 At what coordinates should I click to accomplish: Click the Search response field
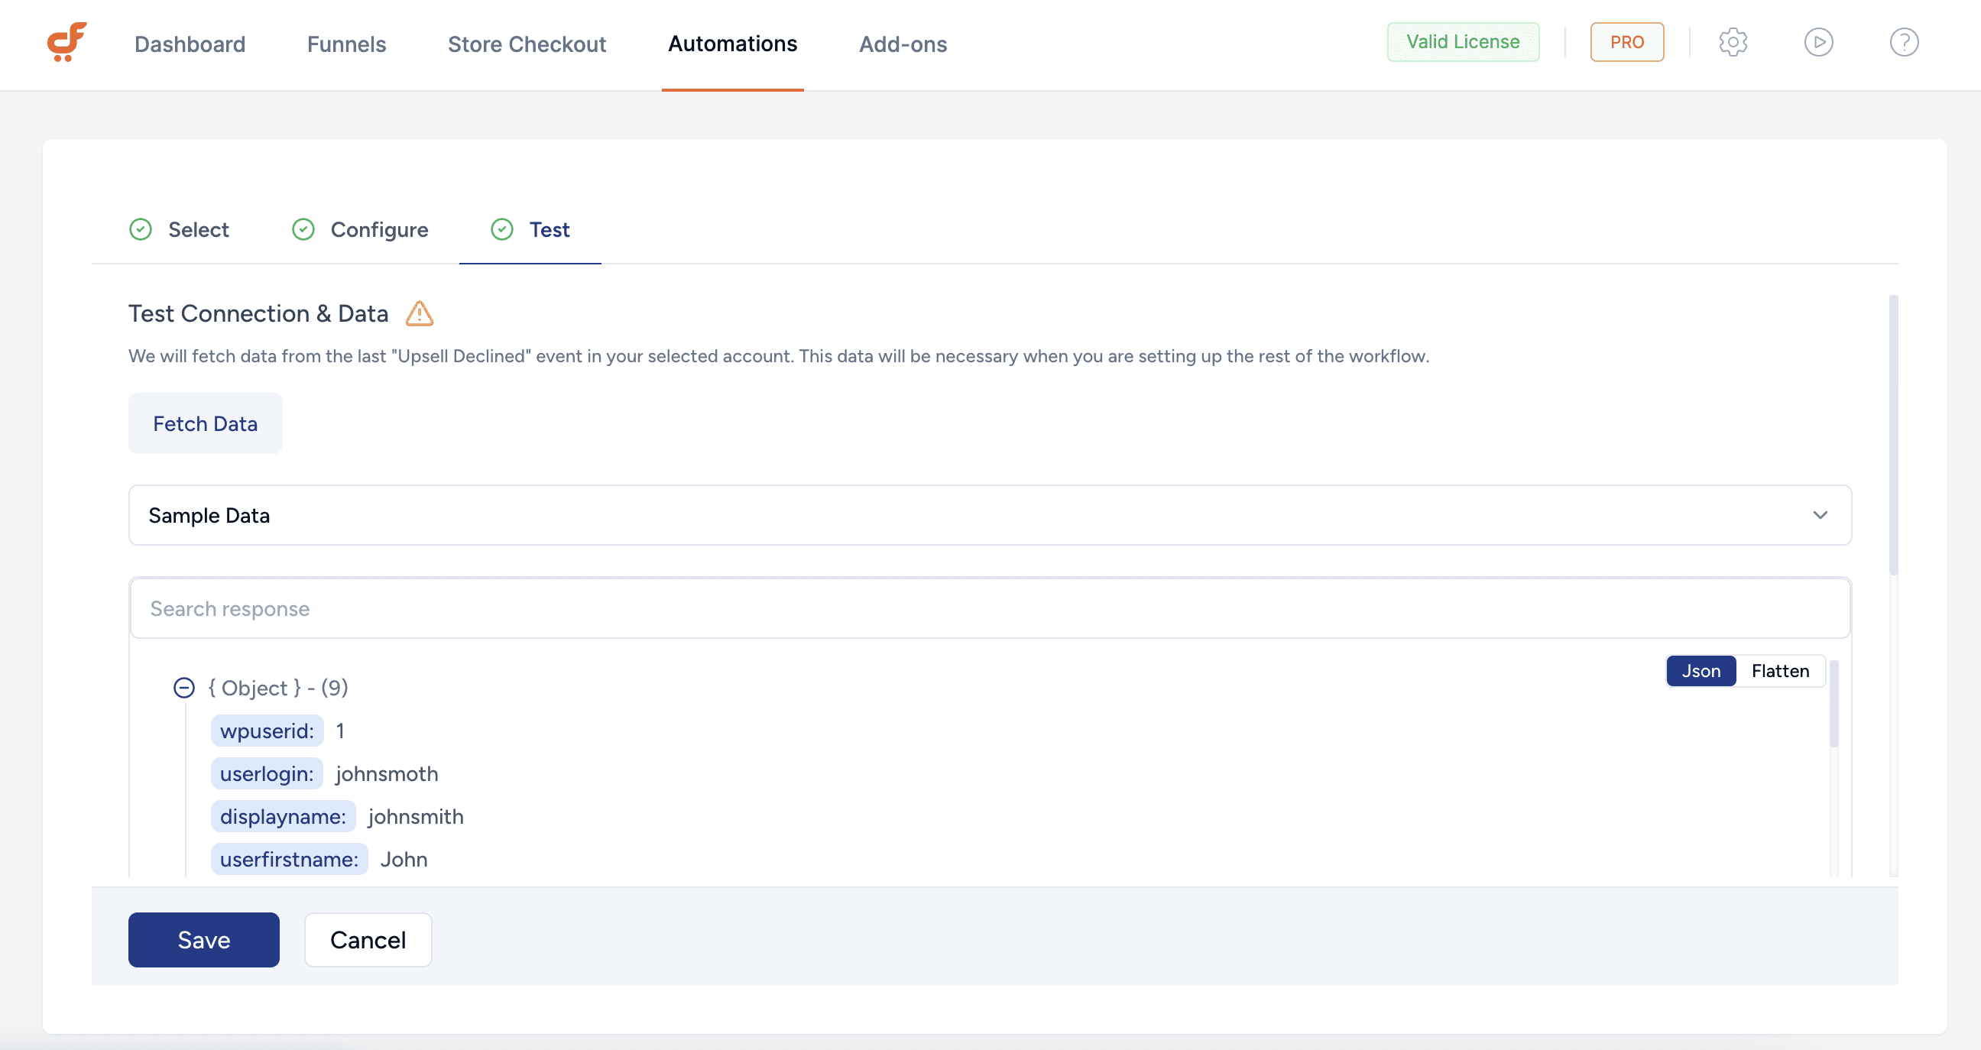(x=989, y=609)
